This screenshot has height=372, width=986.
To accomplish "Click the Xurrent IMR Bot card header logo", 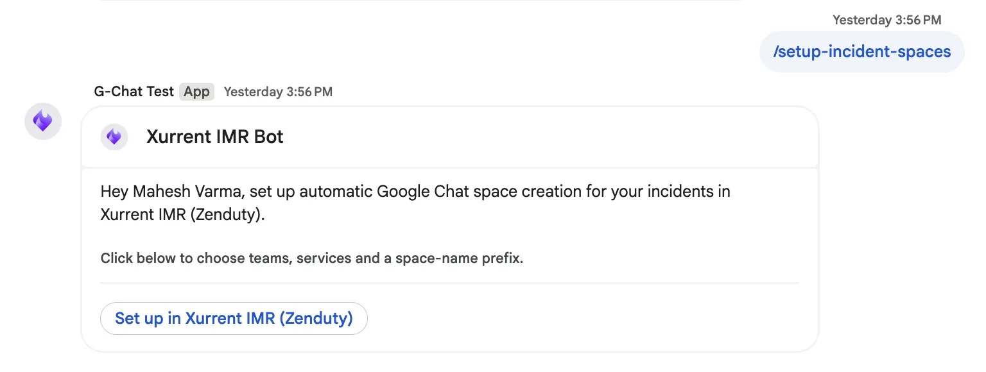I will (x=114, y=137).
